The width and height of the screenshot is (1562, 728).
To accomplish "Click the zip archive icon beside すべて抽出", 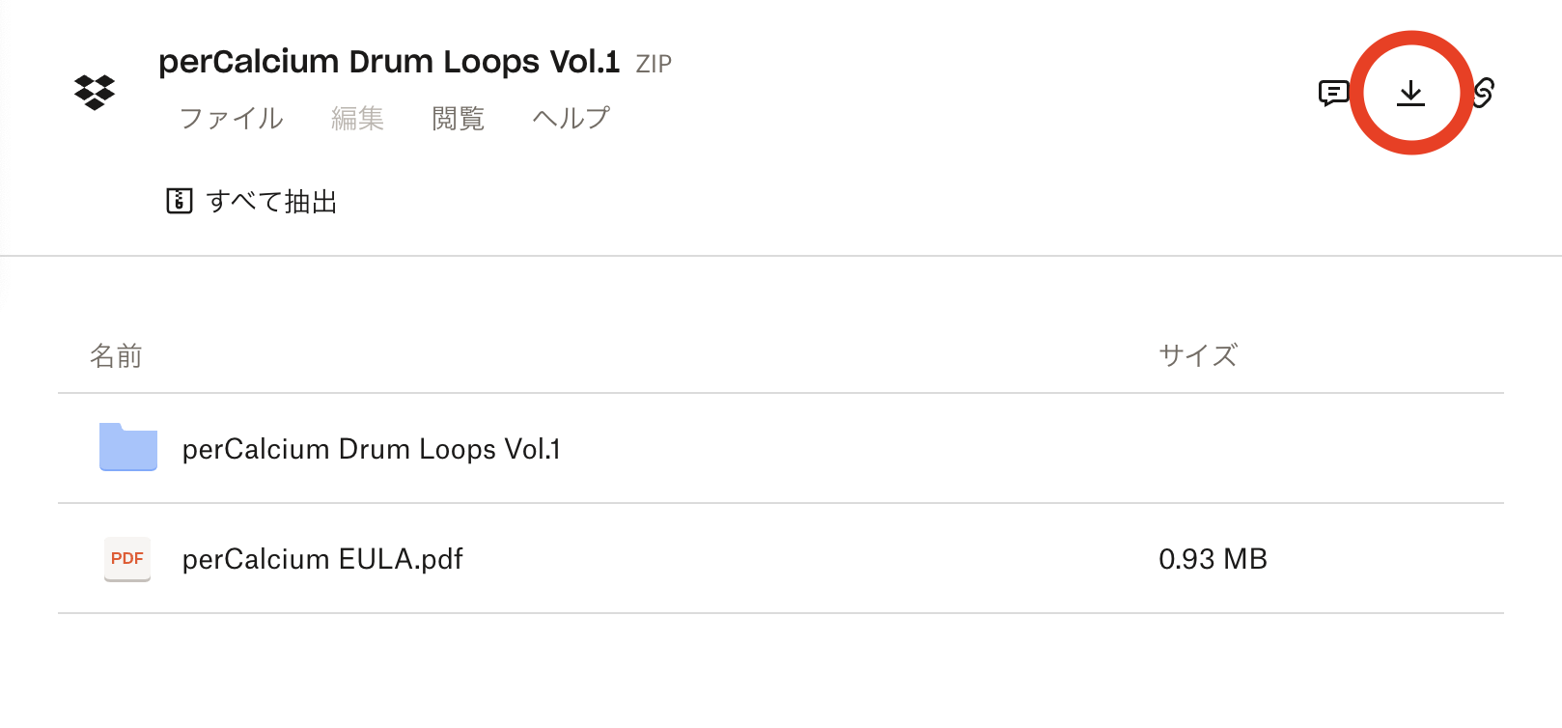I will (180, 201).
